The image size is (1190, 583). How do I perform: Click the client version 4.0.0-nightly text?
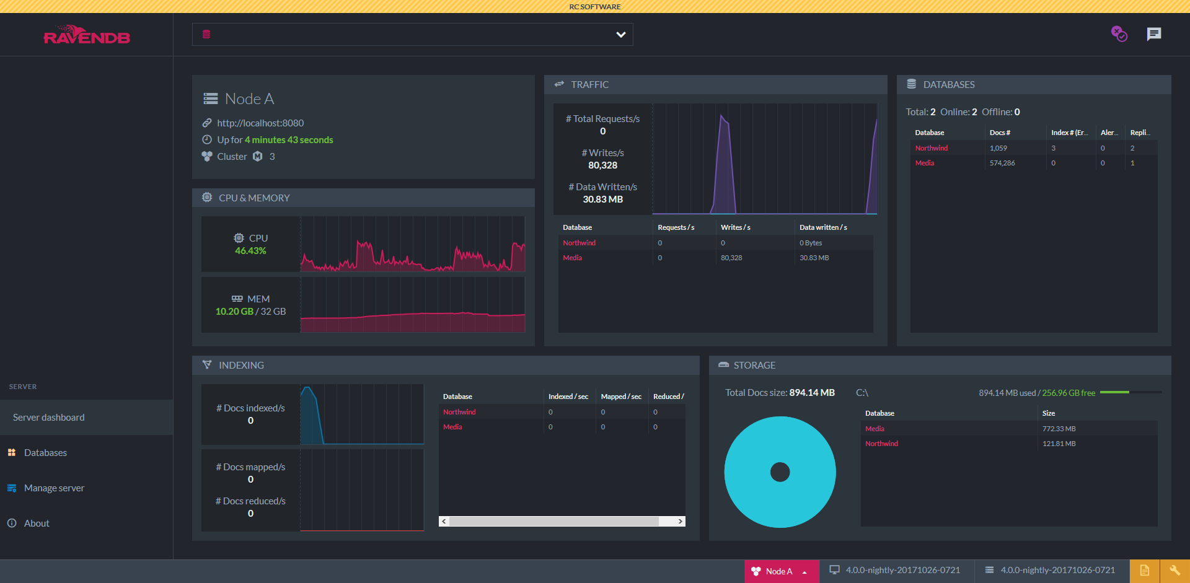coord(903,570)
